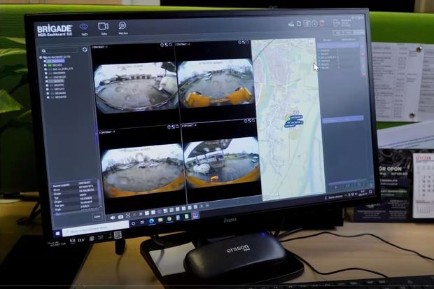Screen dimensions: 434x289
Task: Click the snapshot camera icon below videos
Action: coord(120,216)
